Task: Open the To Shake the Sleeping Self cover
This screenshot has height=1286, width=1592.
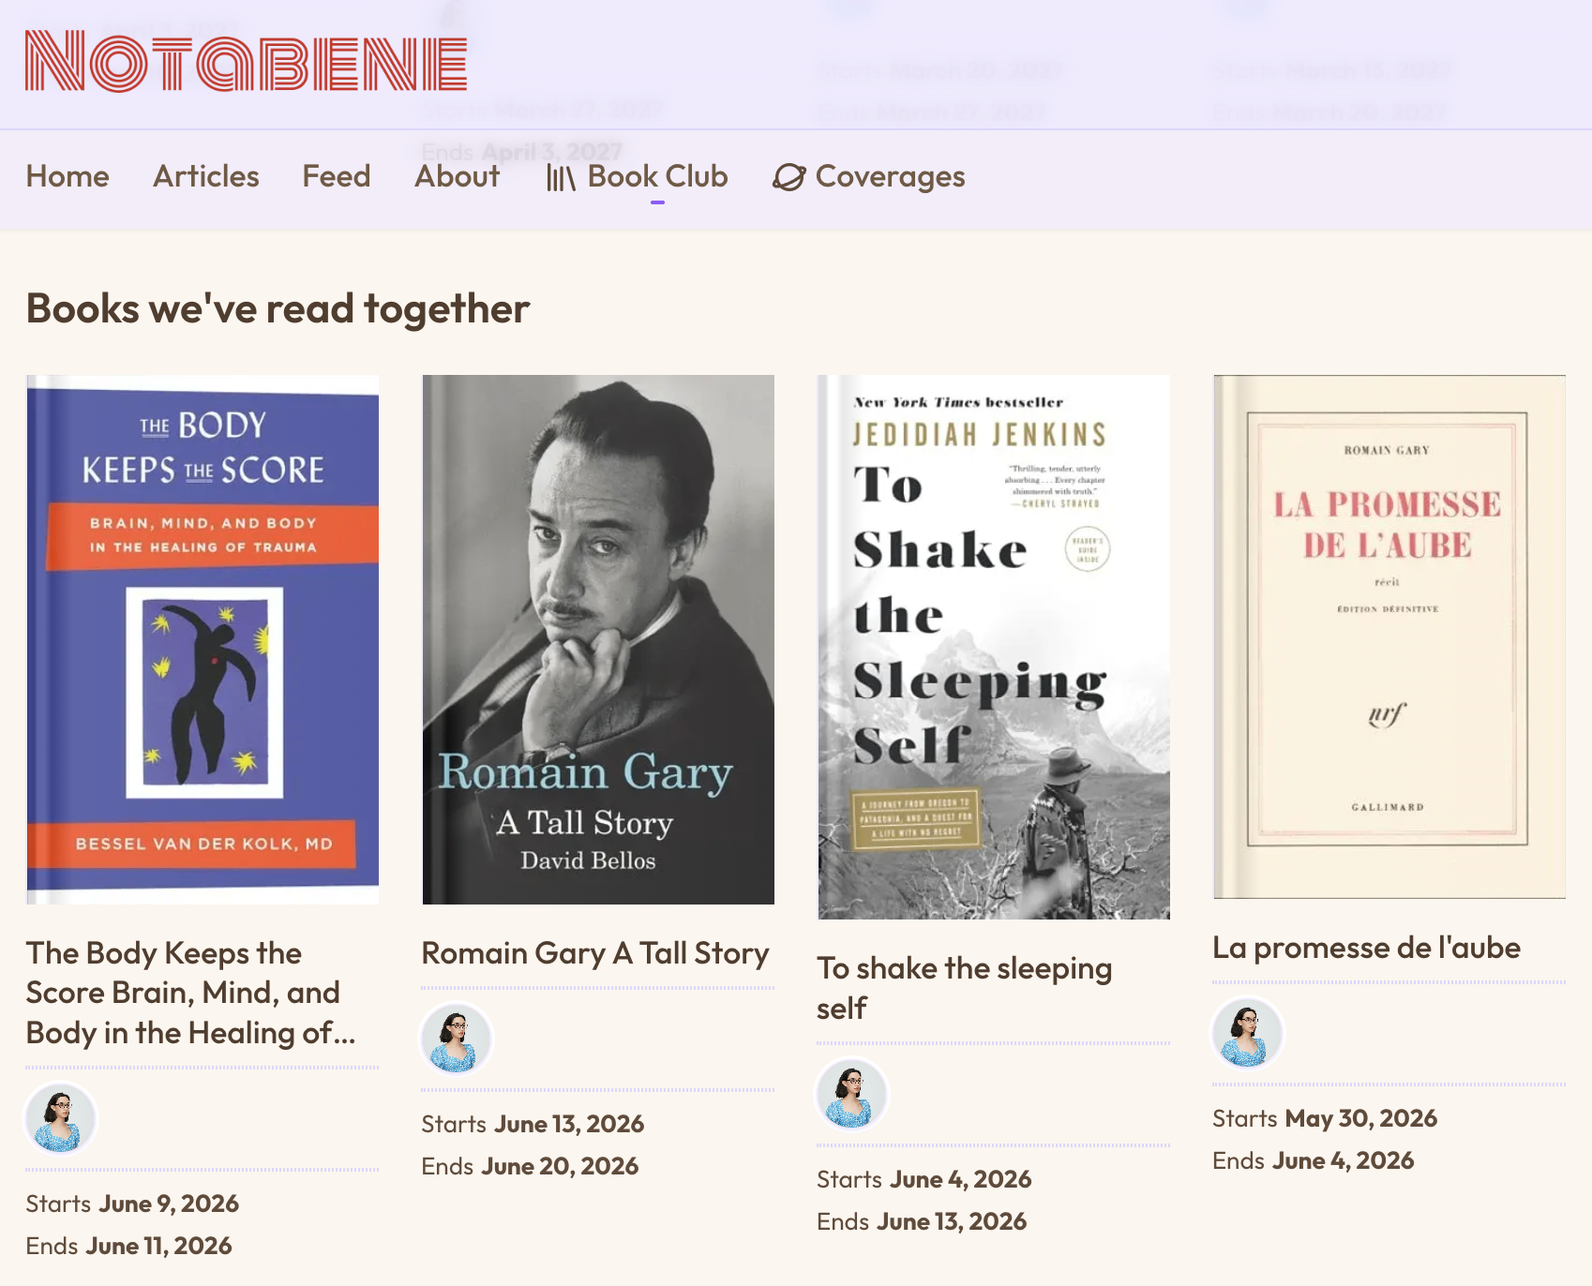Action: point(994,647)
